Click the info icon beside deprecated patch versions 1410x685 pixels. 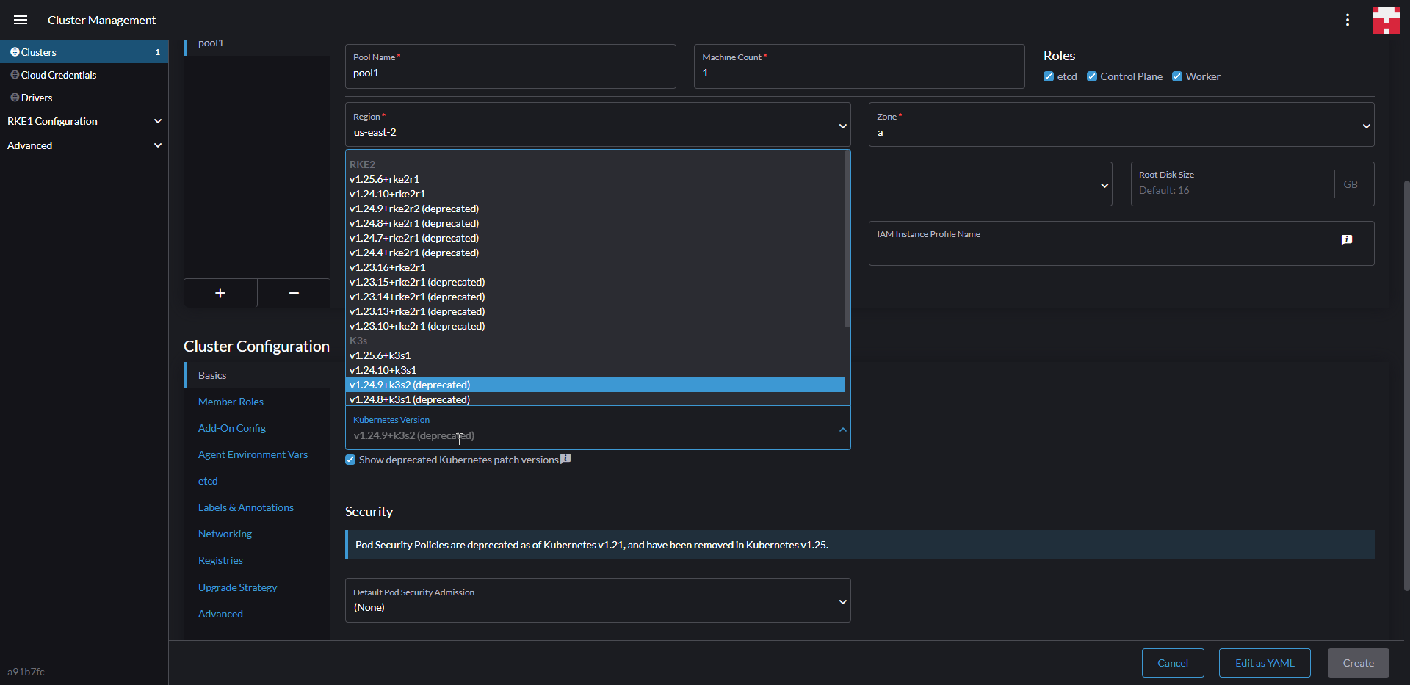pyautogui.click(x=565, y=458)
